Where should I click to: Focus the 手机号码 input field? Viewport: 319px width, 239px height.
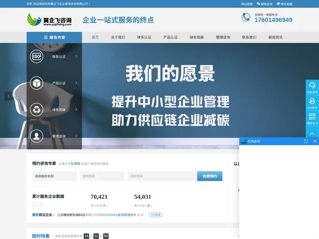click(x=162, y=176)
